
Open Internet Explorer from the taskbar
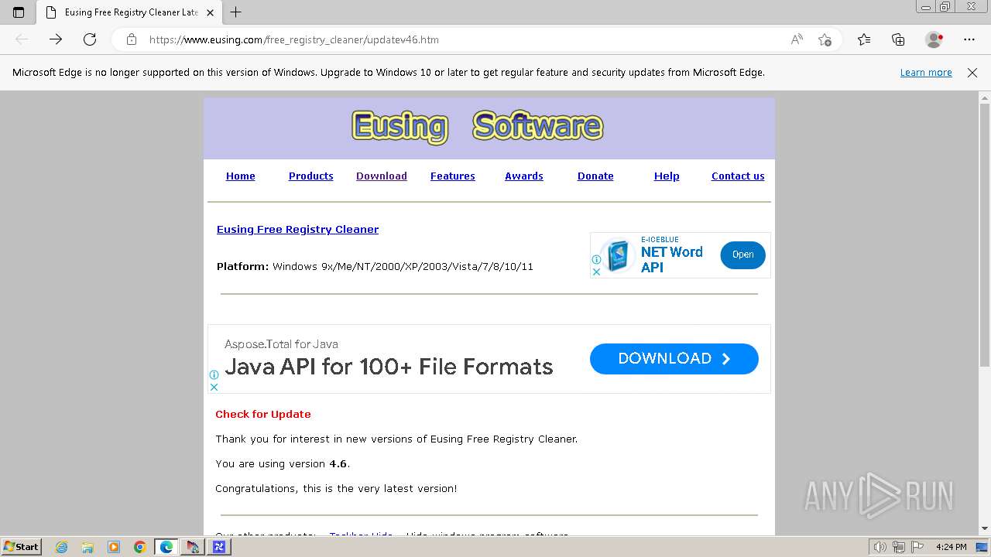tap(61, 547)
